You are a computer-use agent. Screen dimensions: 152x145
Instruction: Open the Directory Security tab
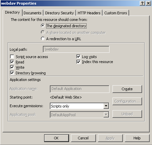pyautogui.click(x=59, y=13)
